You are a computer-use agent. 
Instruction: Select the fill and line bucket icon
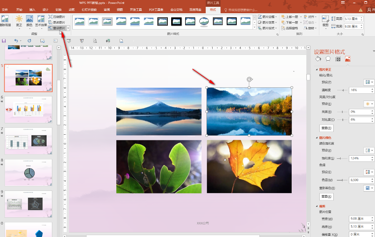pyautogui.click(x=318, y=59)
